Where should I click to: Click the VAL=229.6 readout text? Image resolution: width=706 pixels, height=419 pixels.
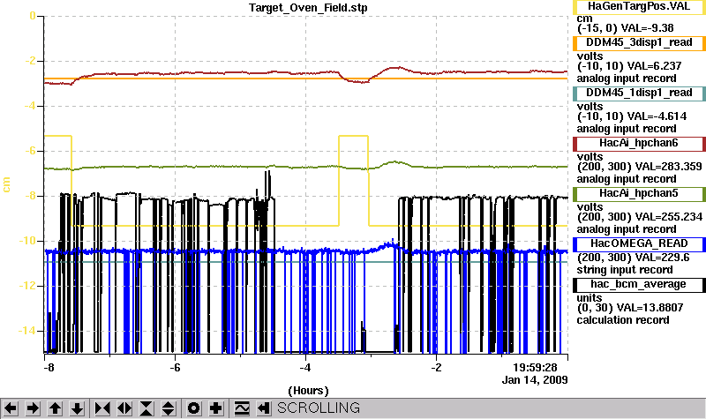(661, 257)
